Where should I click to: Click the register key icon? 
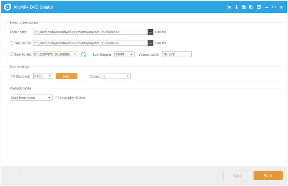(x=237, y=7)
